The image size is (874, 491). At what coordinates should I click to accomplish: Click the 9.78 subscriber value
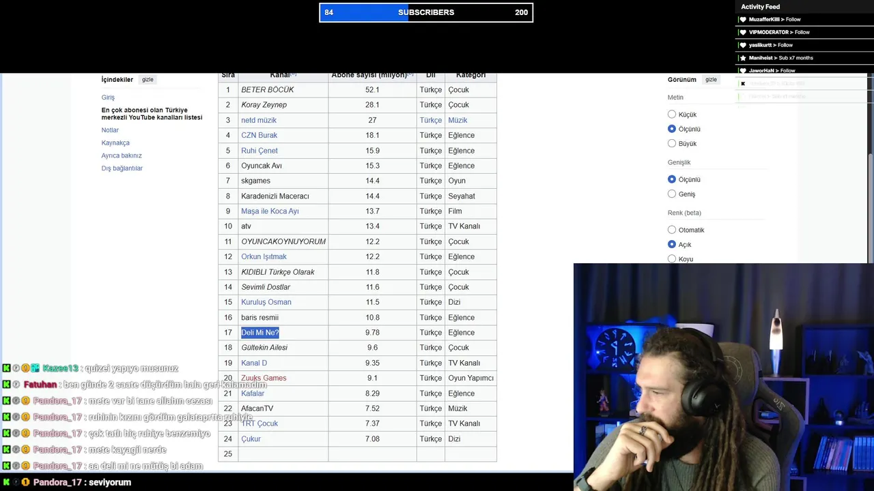tap(372, 333)
